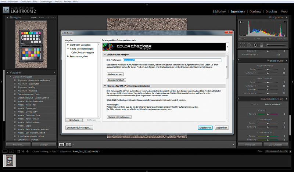Open toolbar content dropdown arrow
294x172 pixels.
pyautogui.click(x=233, y=144)
